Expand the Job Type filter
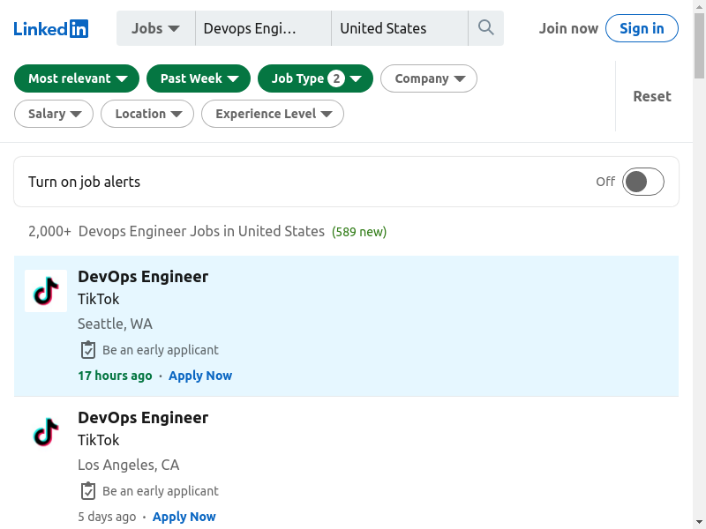Screen dimensions: 706x529 315,78
